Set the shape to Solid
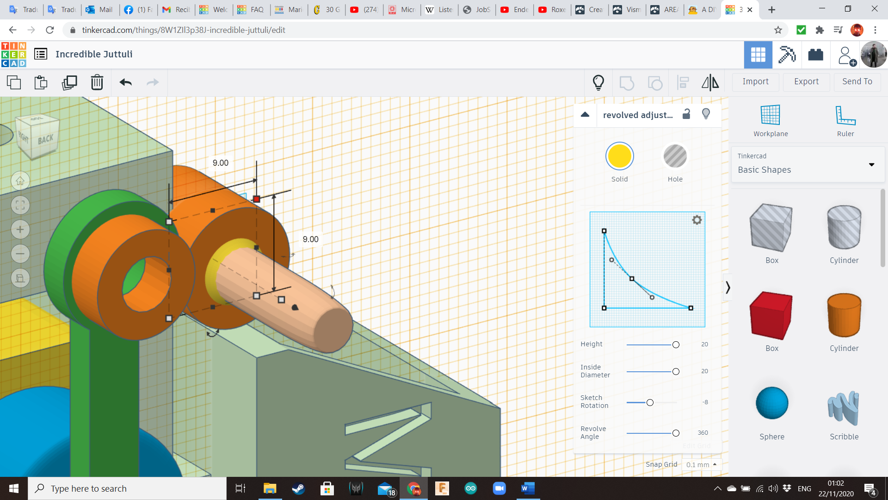This screenshot has height=500, width=888. coord(619,156)
